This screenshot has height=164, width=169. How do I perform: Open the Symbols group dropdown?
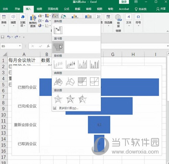[x=138, y=20]
